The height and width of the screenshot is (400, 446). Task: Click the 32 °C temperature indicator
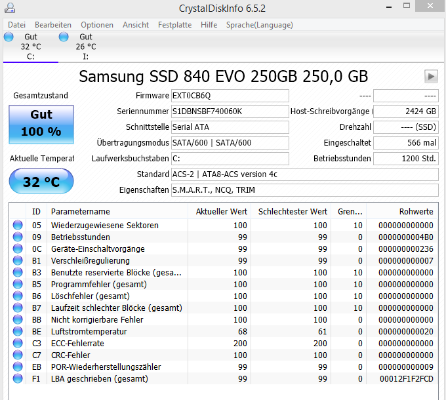click(41, 181)
